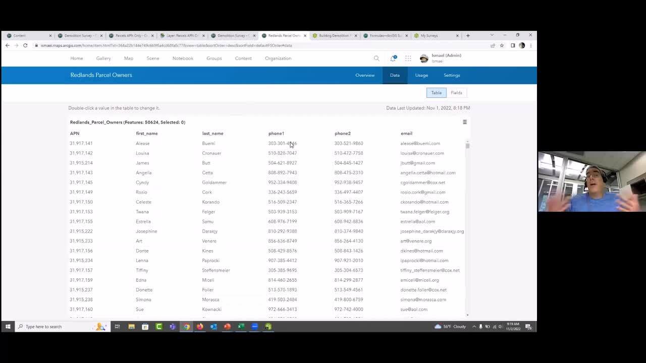
Task: Open the Overview tab
Action: pyautogui.click(x=365, y=75)
